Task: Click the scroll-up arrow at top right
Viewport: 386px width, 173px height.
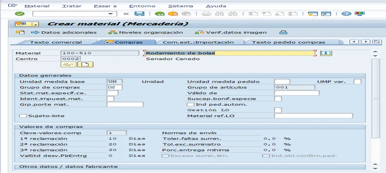Action: (376, 51)
